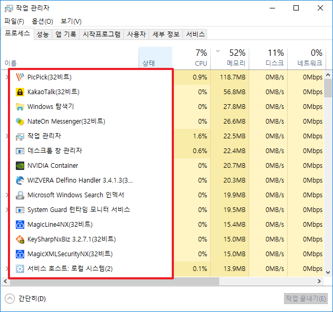Open the 보기(V) menu
This screenshot has height=312, width=333.
tap(71, 21)
